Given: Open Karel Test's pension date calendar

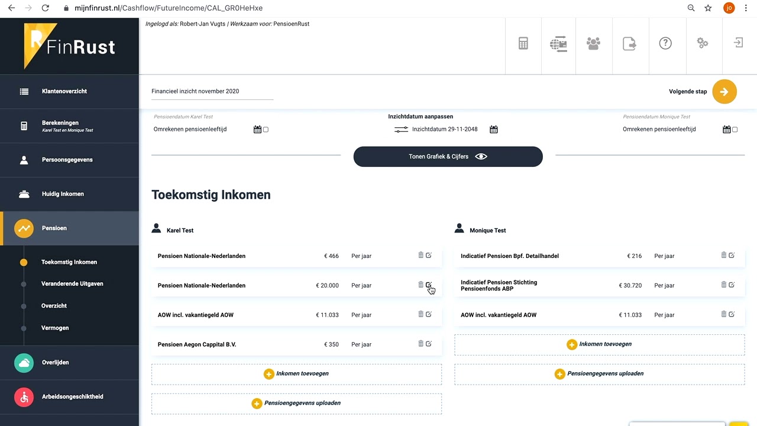Looking at the screenshot, I should pyautogui.click(x=257, y=130).
